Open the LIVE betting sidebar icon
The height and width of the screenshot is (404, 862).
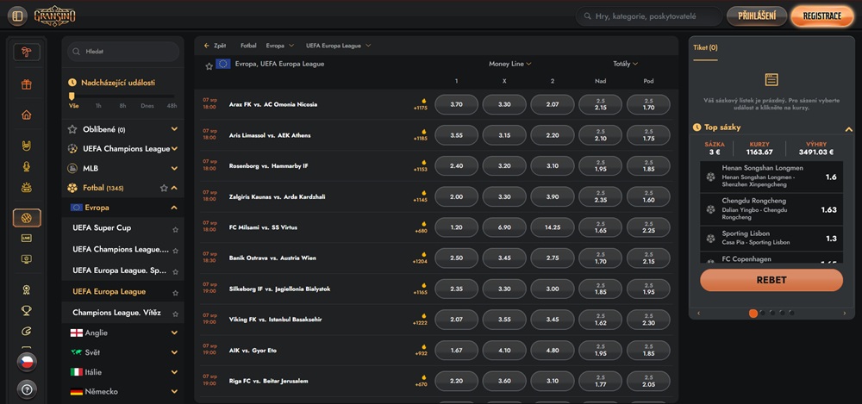coord(27,238)
